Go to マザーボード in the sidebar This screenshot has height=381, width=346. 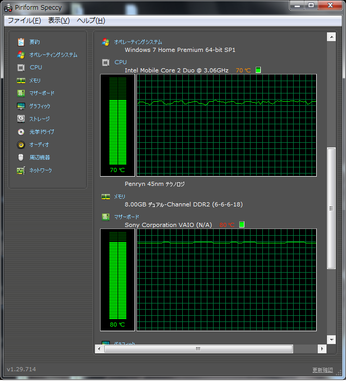pos(42,93)
